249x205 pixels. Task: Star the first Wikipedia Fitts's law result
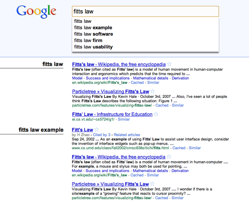pyautogui.click(x=169, y=64)
